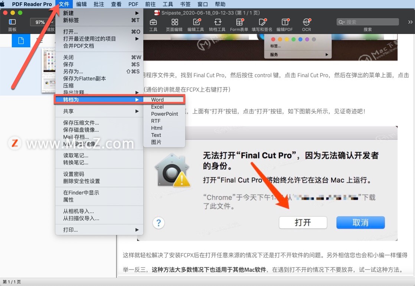The image size is (415, 286).
Task: Open the search options magnifier dropdown
Action: tap(342, 22)
